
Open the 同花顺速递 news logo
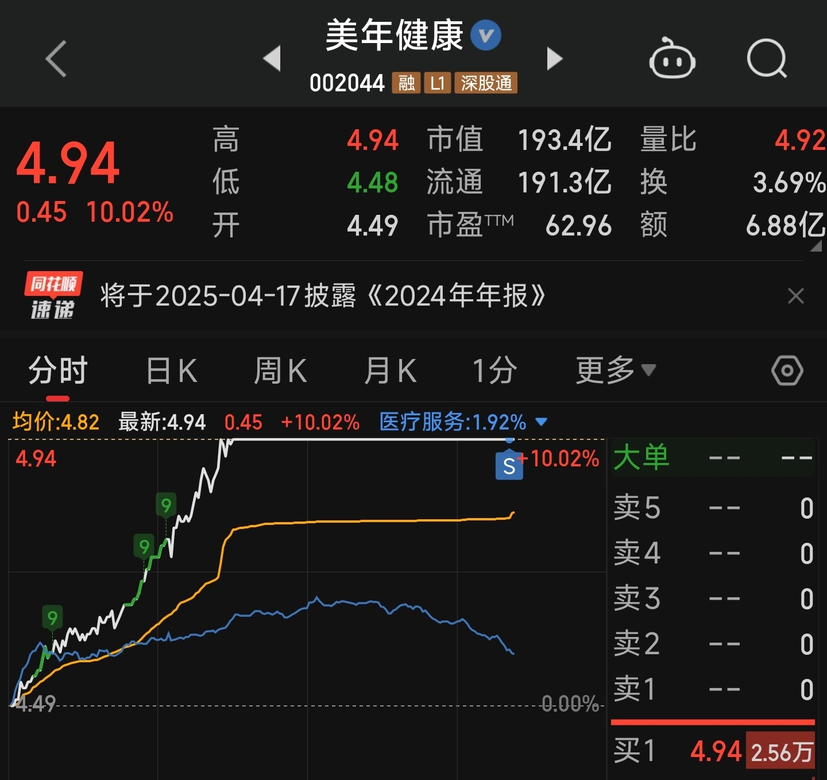53,295
